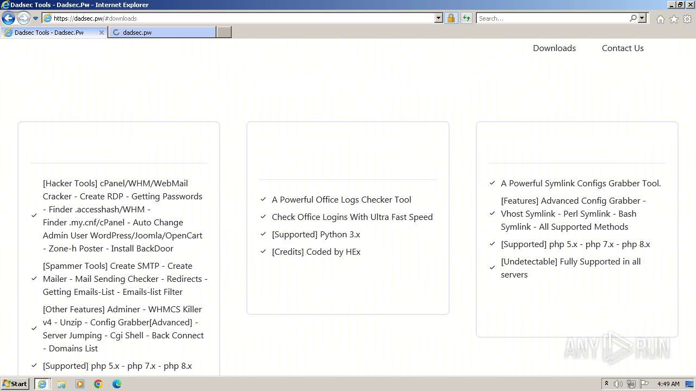
Task: Click '[Undetectable] Fully Supported in all servers' text
Action: [x=570, y=268]
